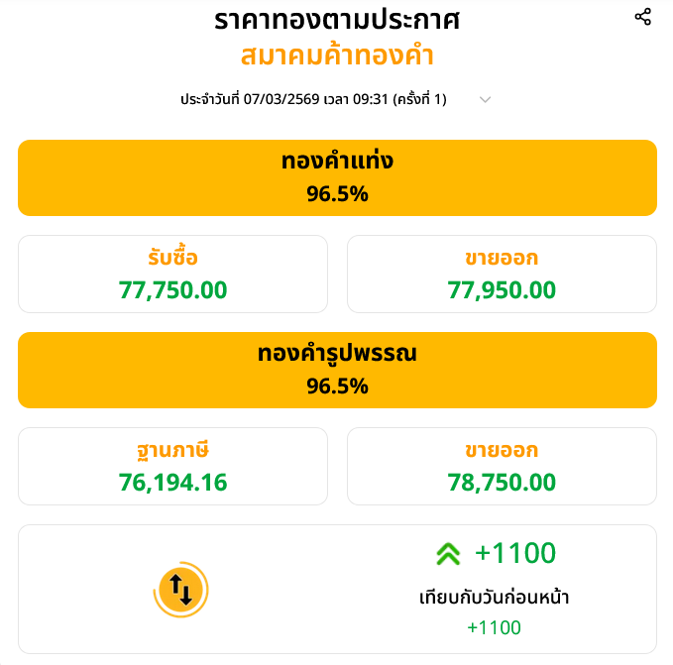The image size is (673, 665).
Task: Click the ราคาทองตามประกาศ page title
Action: [x=337, y=20]
